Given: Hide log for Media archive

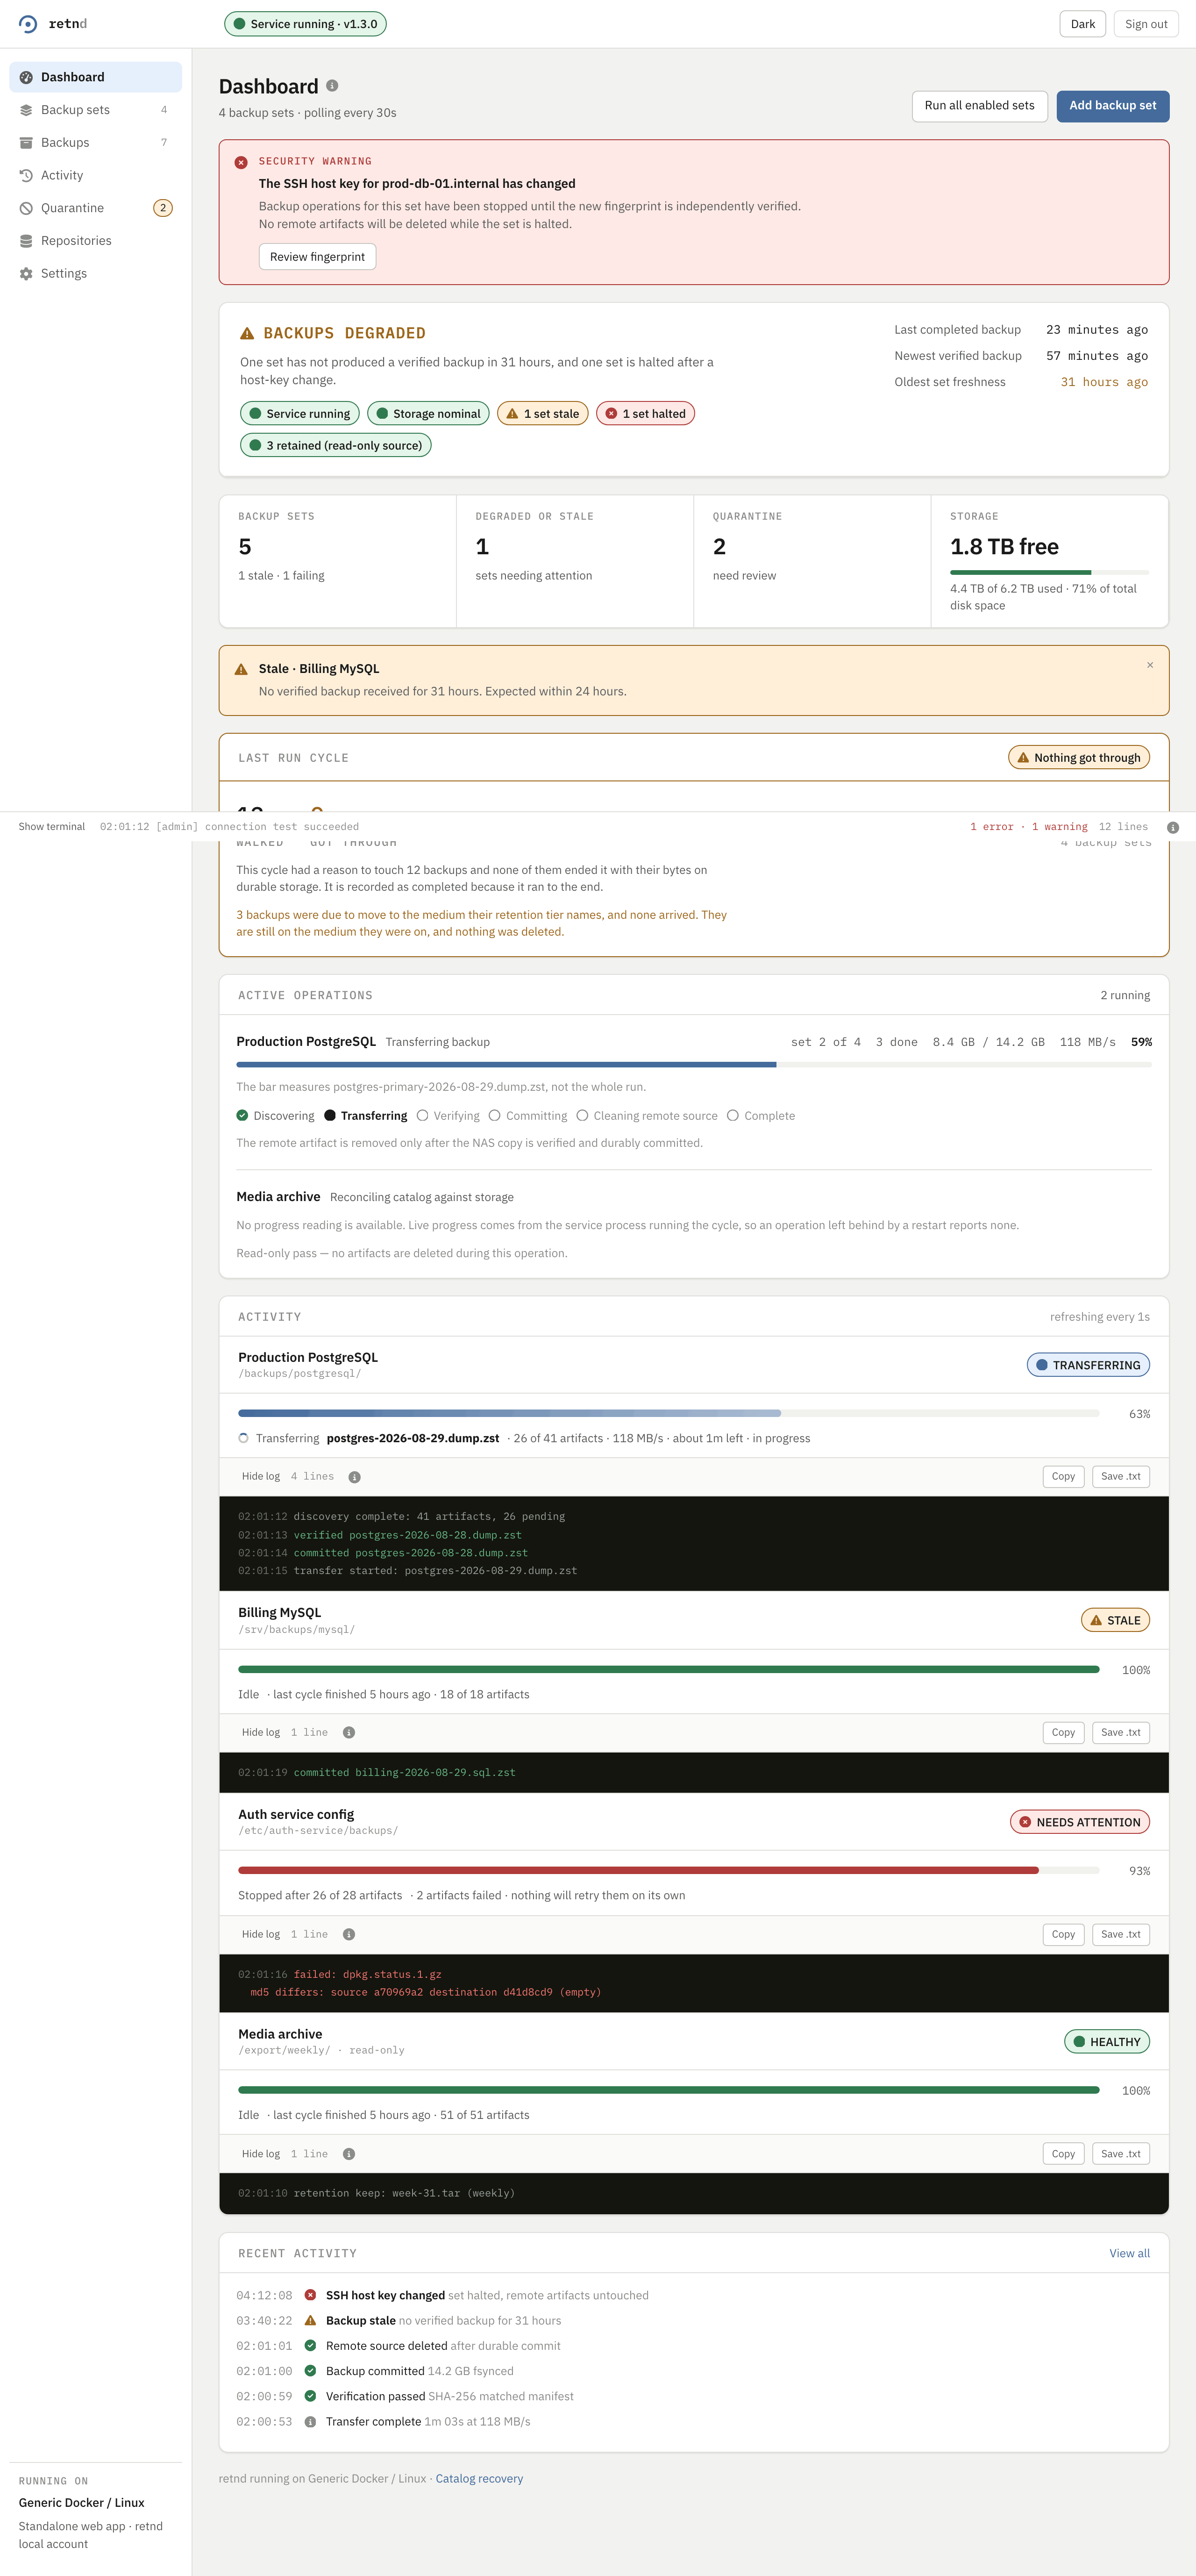Looking at the screenshot, I should [x=261, y=2155].
